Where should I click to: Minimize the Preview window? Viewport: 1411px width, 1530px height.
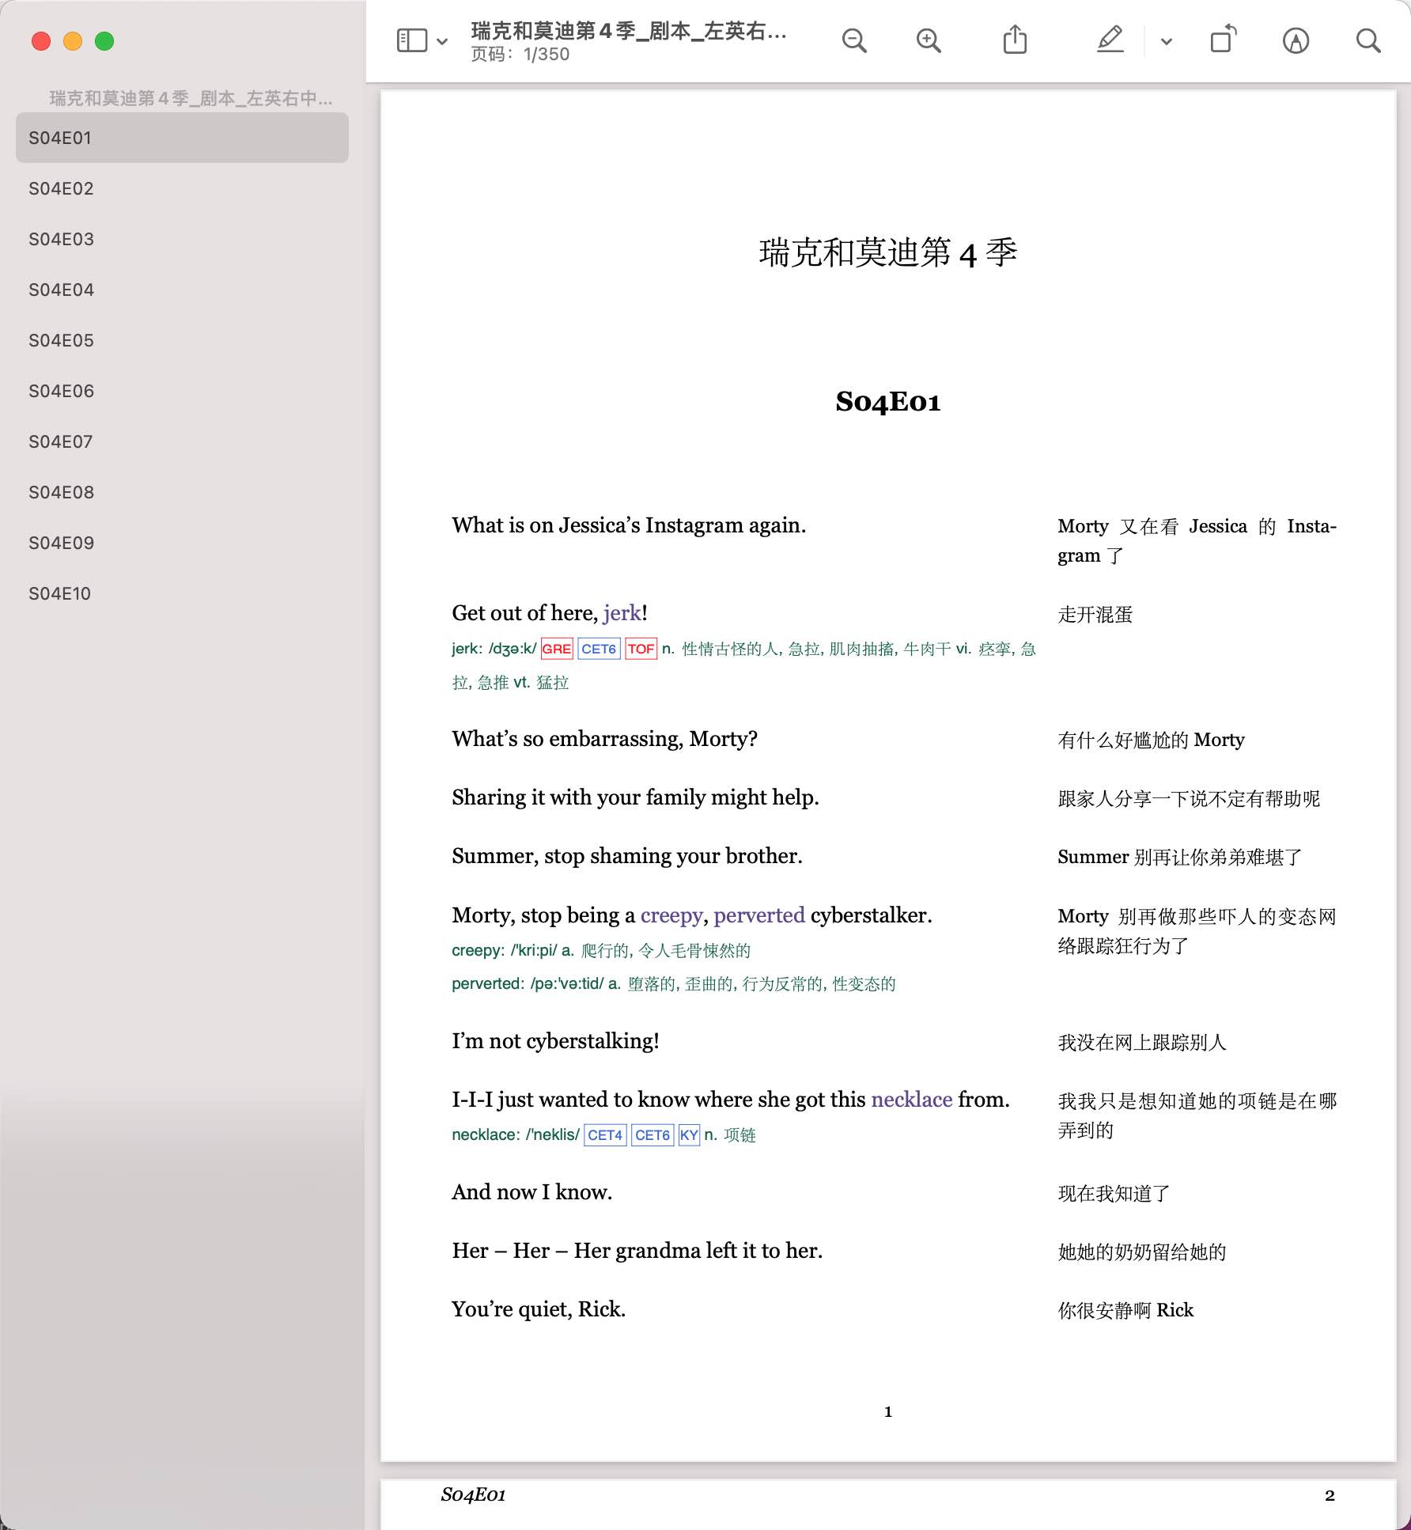point(73,41)
